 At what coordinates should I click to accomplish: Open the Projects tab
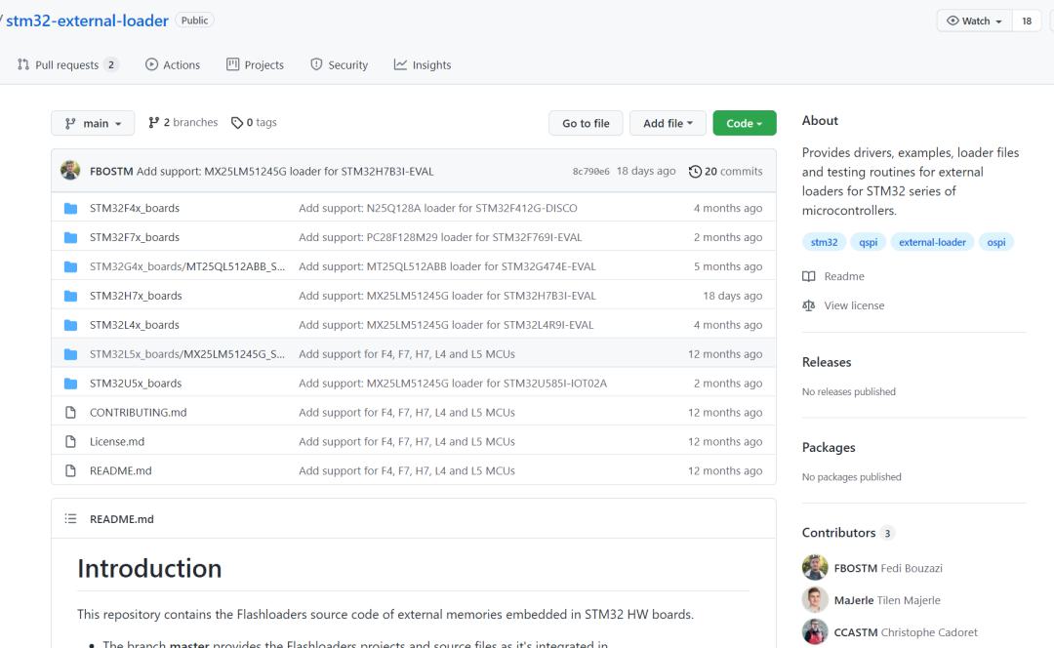[255, 64]
